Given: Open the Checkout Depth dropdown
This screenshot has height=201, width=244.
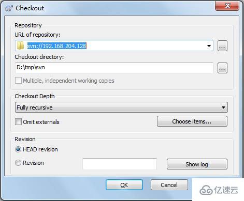Looking at the screenshot, I should pyautogui.click(x=223, y=107).
